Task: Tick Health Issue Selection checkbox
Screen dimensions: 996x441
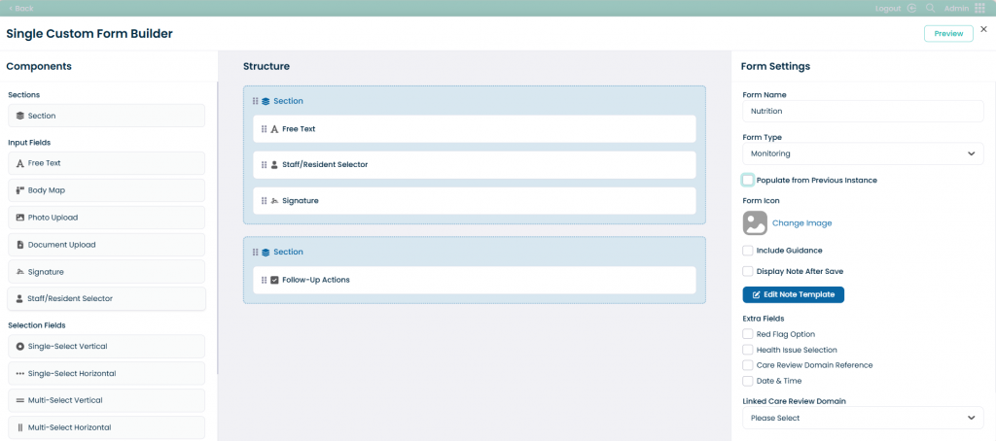Action: pyautogui.click(x=748, y=350)
